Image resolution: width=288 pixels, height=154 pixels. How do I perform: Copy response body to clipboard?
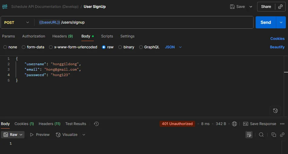273,135
